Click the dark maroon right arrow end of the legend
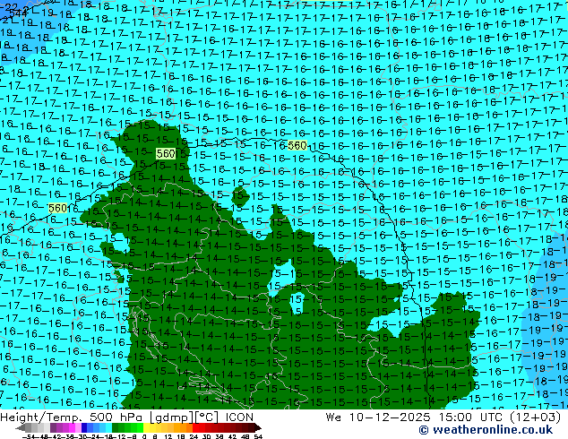The height and width of the screenshot is (439, 568). click(x=258, y=428)
